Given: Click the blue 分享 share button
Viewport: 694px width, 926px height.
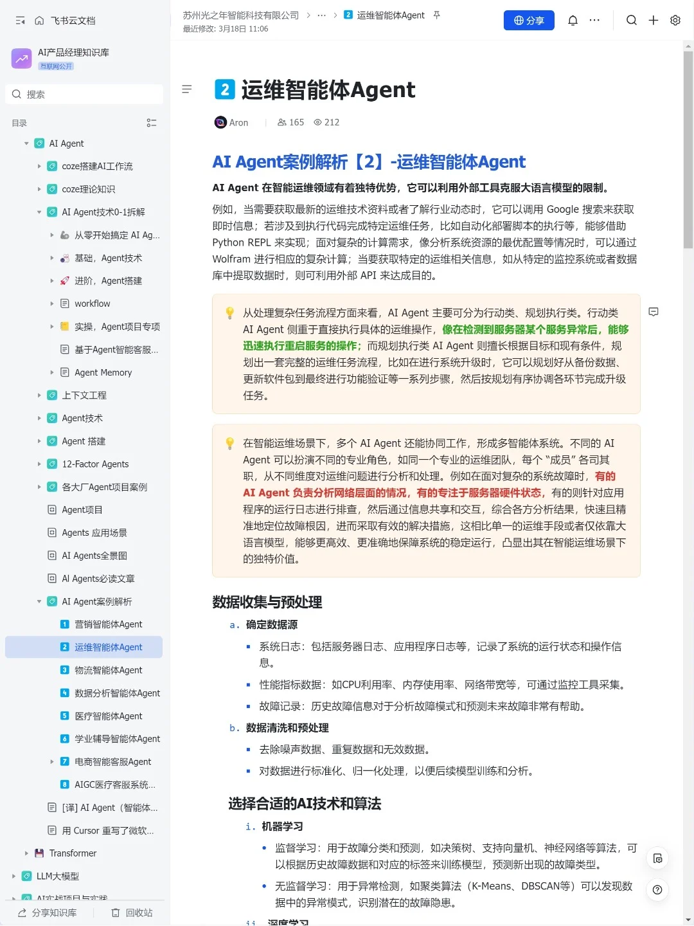Looking at the screenshot, I should pyautogui.click(x=529, y=21).
